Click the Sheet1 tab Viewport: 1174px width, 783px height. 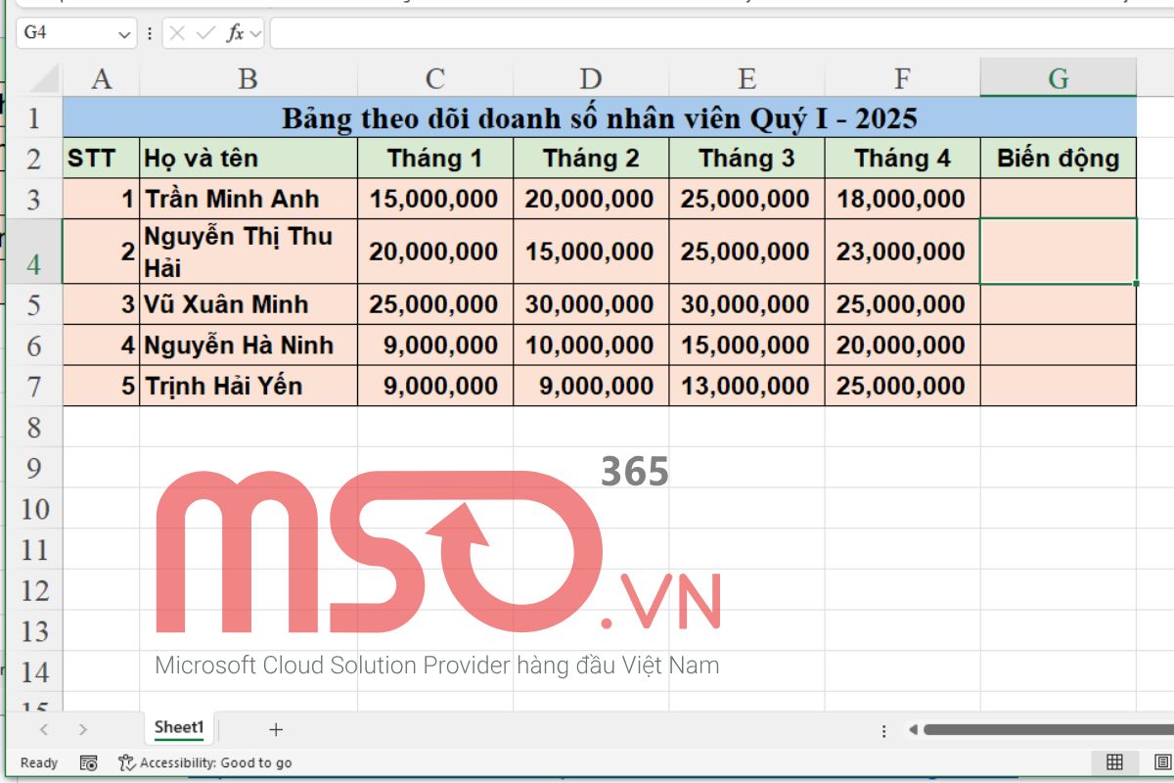(x=179, y=727)
